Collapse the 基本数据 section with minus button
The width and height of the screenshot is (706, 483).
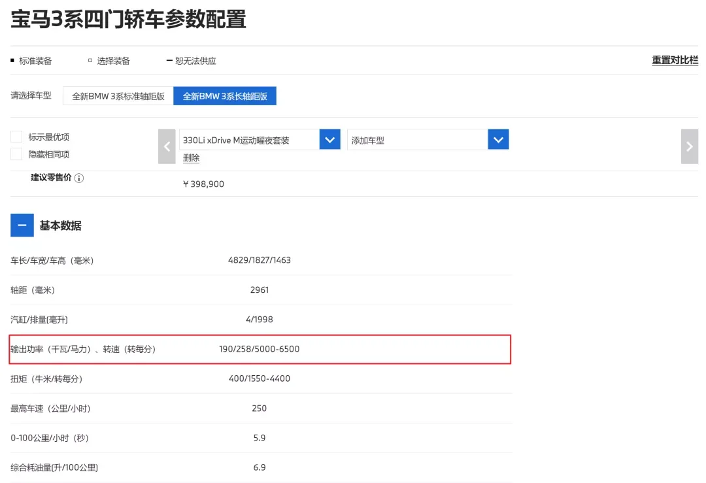click(x=22, y=225)
